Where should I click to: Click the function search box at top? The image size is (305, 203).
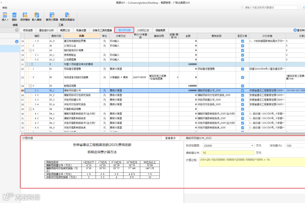pos(269,8)
